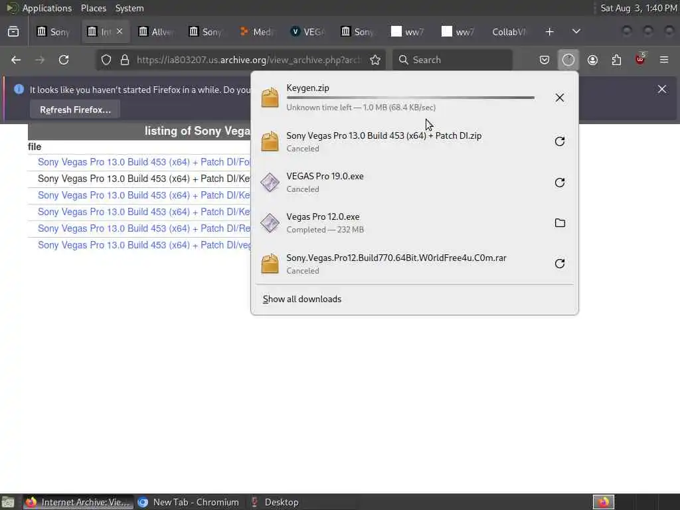
Task: Save page to Pocket
Action: coord(545,60)
